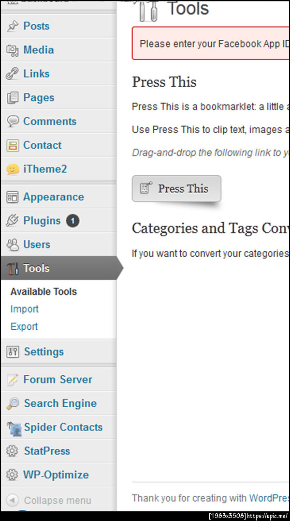Viewport: 290px width, 521px height.
Task: Click the Press This bookmarklet button
Action: point(176,189)
